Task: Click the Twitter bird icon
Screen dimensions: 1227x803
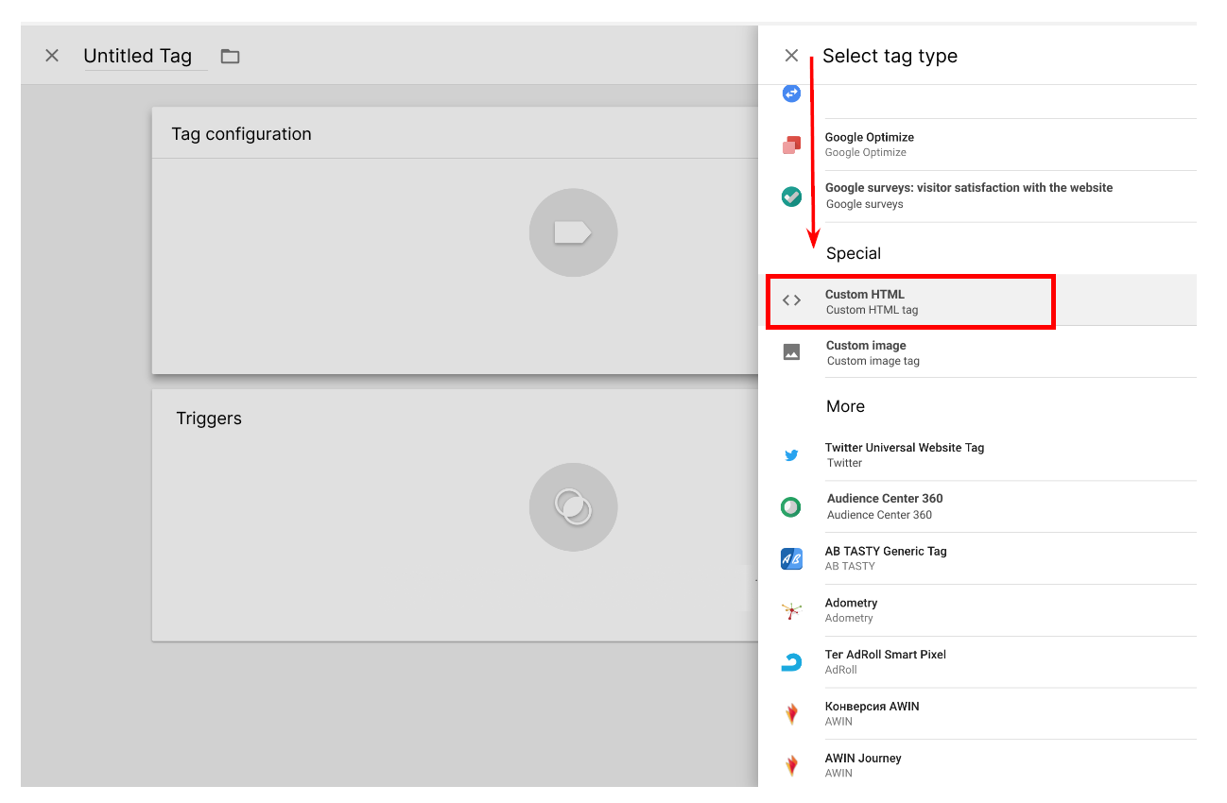Action: click(791, 455)
